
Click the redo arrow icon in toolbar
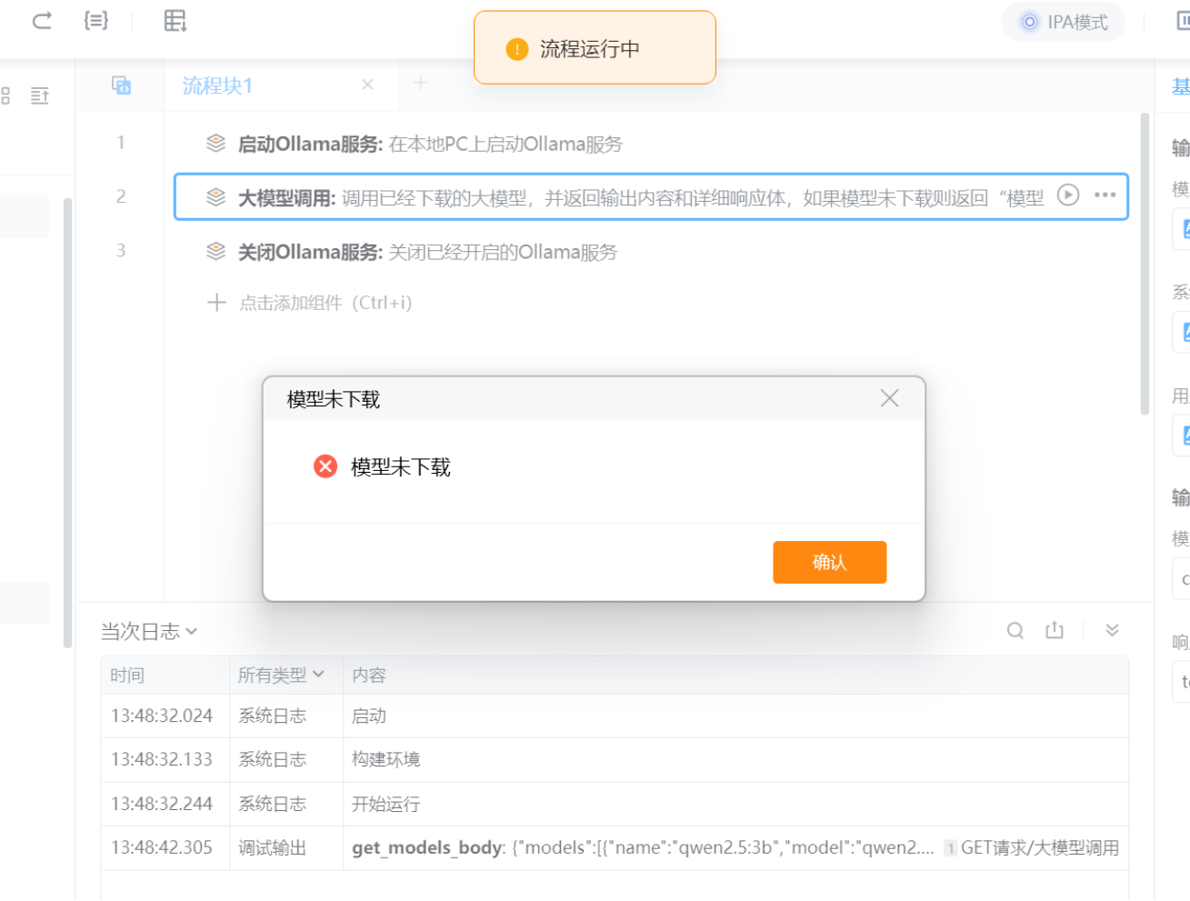coord(42,20)
